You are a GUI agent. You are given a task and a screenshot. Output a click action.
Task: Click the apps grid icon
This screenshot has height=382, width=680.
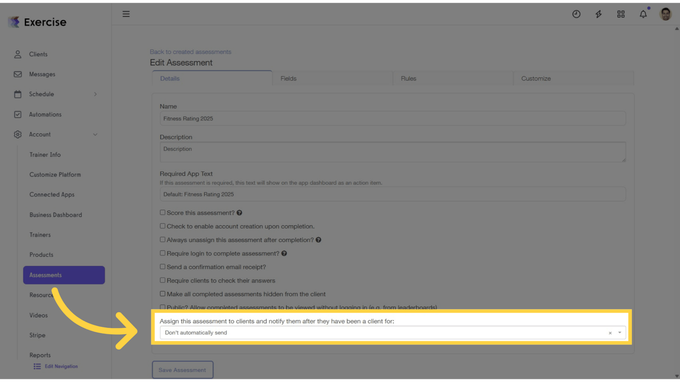pyautogui.click(x=621, y=14)
